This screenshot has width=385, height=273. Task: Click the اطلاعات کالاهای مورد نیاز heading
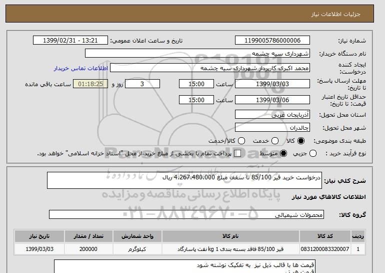pyautogui.click(x=329, y=197)
